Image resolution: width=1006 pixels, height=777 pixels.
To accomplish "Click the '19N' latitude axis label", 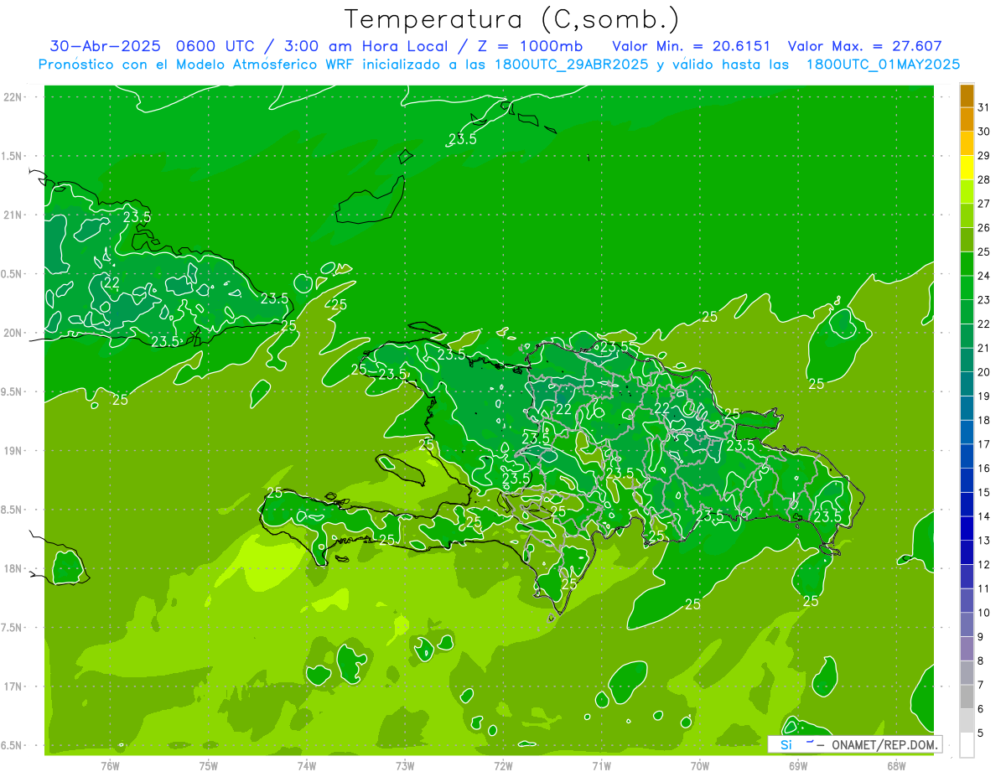I will [13, 450].
